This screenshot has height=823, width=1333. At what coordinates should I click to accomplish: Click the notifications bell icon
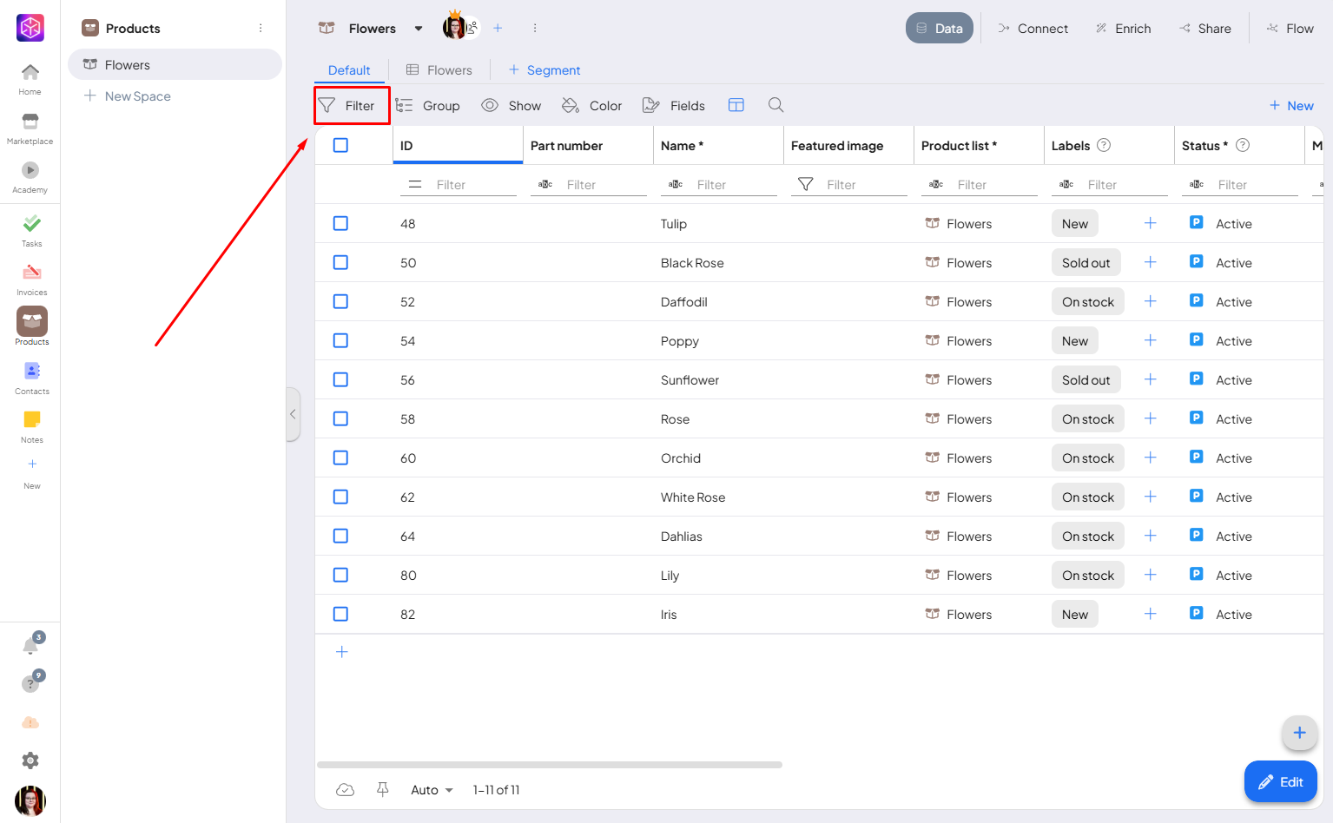click(x=30, y=646)
